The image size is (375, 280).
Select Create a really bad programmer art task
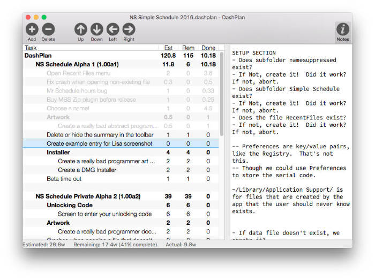[121, 161]
